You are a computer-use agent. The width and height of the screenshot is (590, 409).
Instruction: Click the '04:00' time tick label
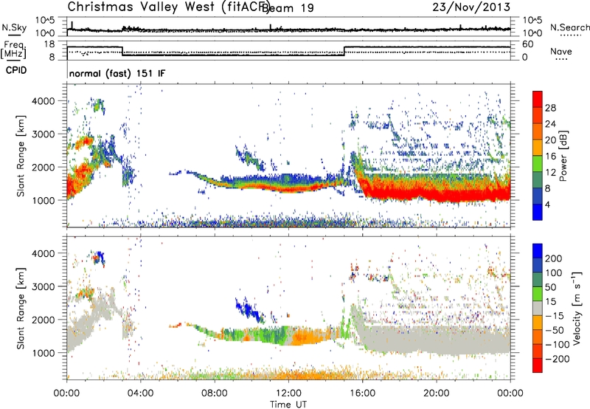tap(141, 393)
